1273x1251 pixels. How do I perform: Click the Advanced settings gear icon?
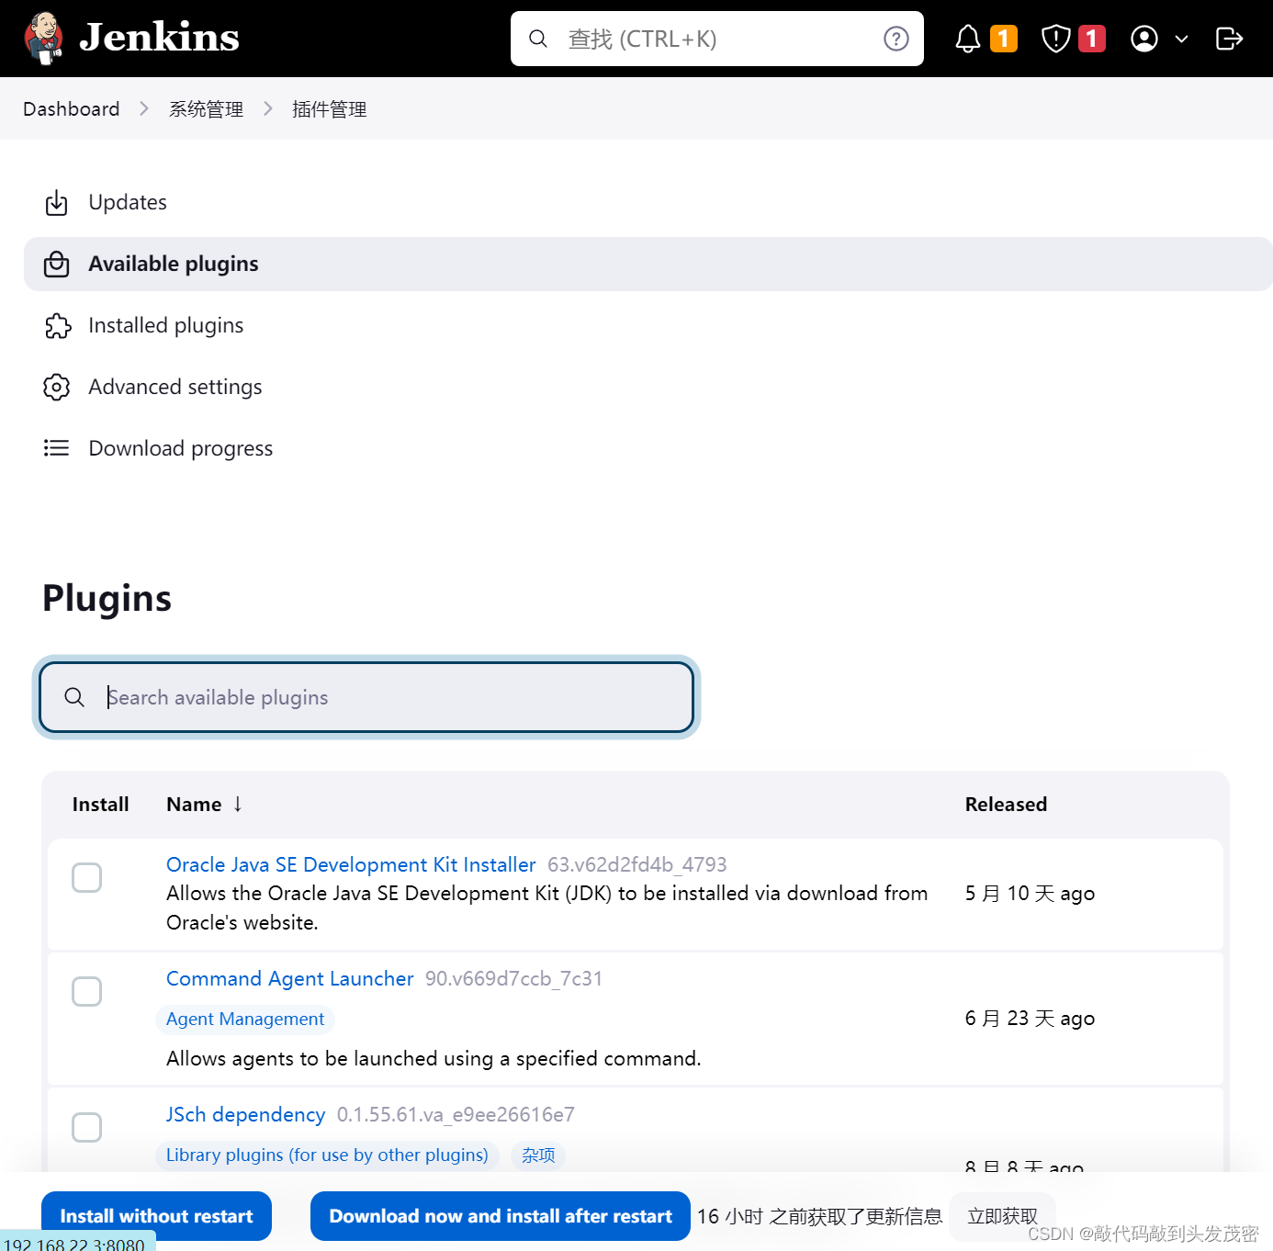pos(57,387)
